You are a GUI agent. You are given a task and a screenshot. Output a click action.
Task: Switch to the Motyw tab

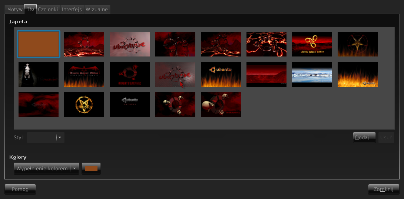15,10
